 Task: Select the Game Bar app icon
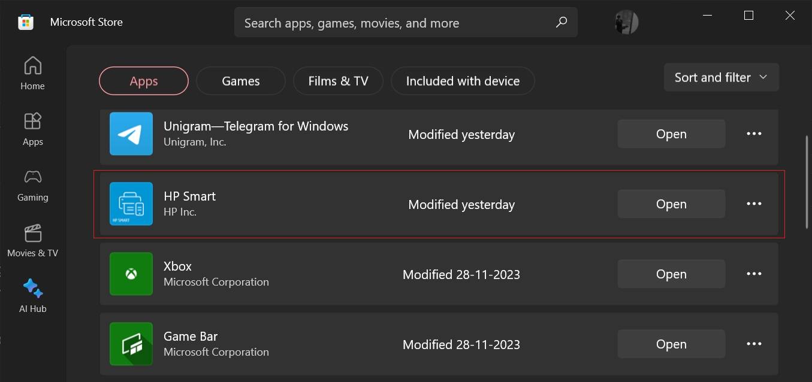point(131,344)
